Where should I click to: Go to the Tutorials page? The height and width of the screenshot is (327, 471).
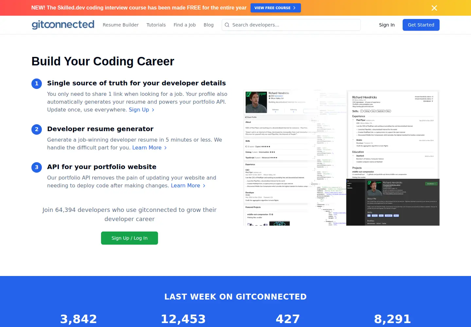[156, 25]
